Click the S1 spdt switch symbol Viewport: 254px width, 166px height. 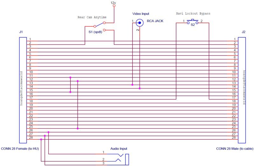[x=100, y=27]
